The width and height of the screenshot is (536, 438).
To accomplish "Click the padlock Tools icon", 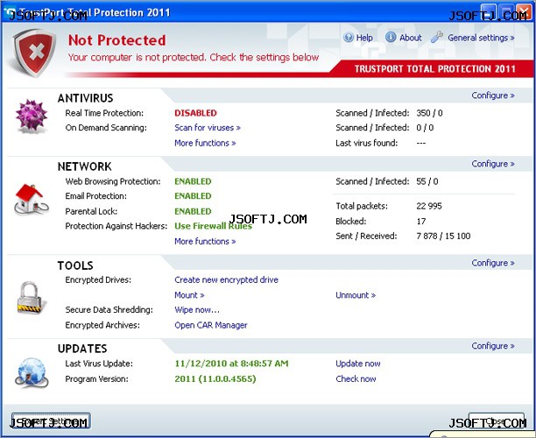I will pos(30,298).
